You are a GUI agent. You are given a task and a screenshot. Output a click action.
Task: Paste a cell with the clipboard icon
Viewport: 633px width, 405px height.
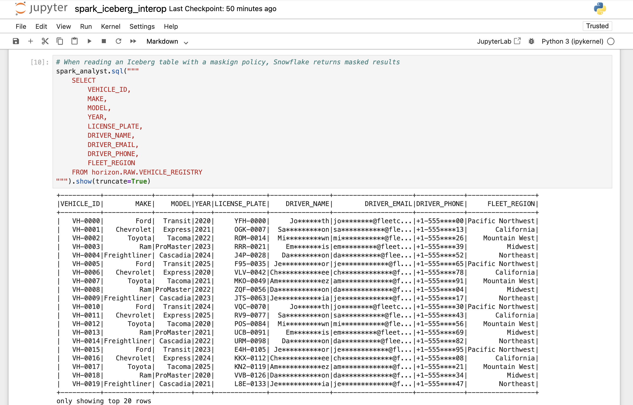75,41
